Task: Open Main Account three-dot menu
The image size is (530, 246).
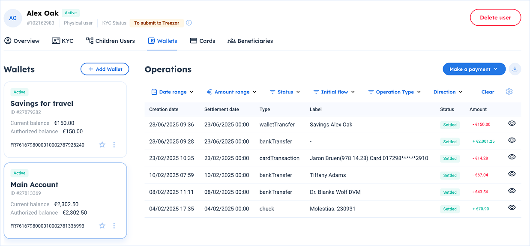Action: point(114,225)
